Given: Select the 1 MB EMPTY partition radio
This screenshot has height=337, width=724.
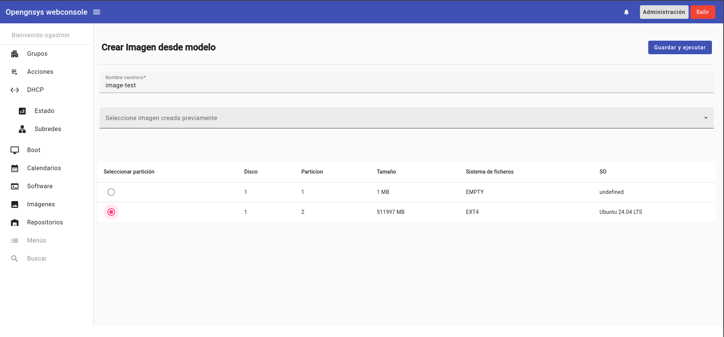Looking at the screenshot, I should tap(111, 192).
